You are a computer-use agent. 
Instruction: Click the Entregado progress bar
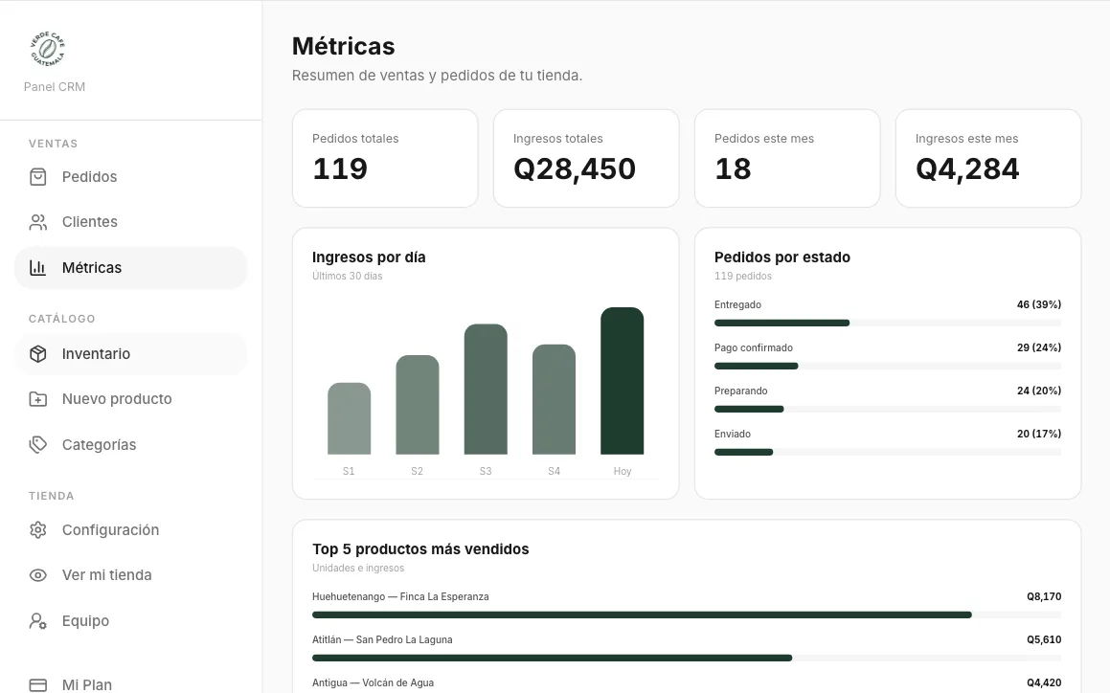[x=888, y=323]
